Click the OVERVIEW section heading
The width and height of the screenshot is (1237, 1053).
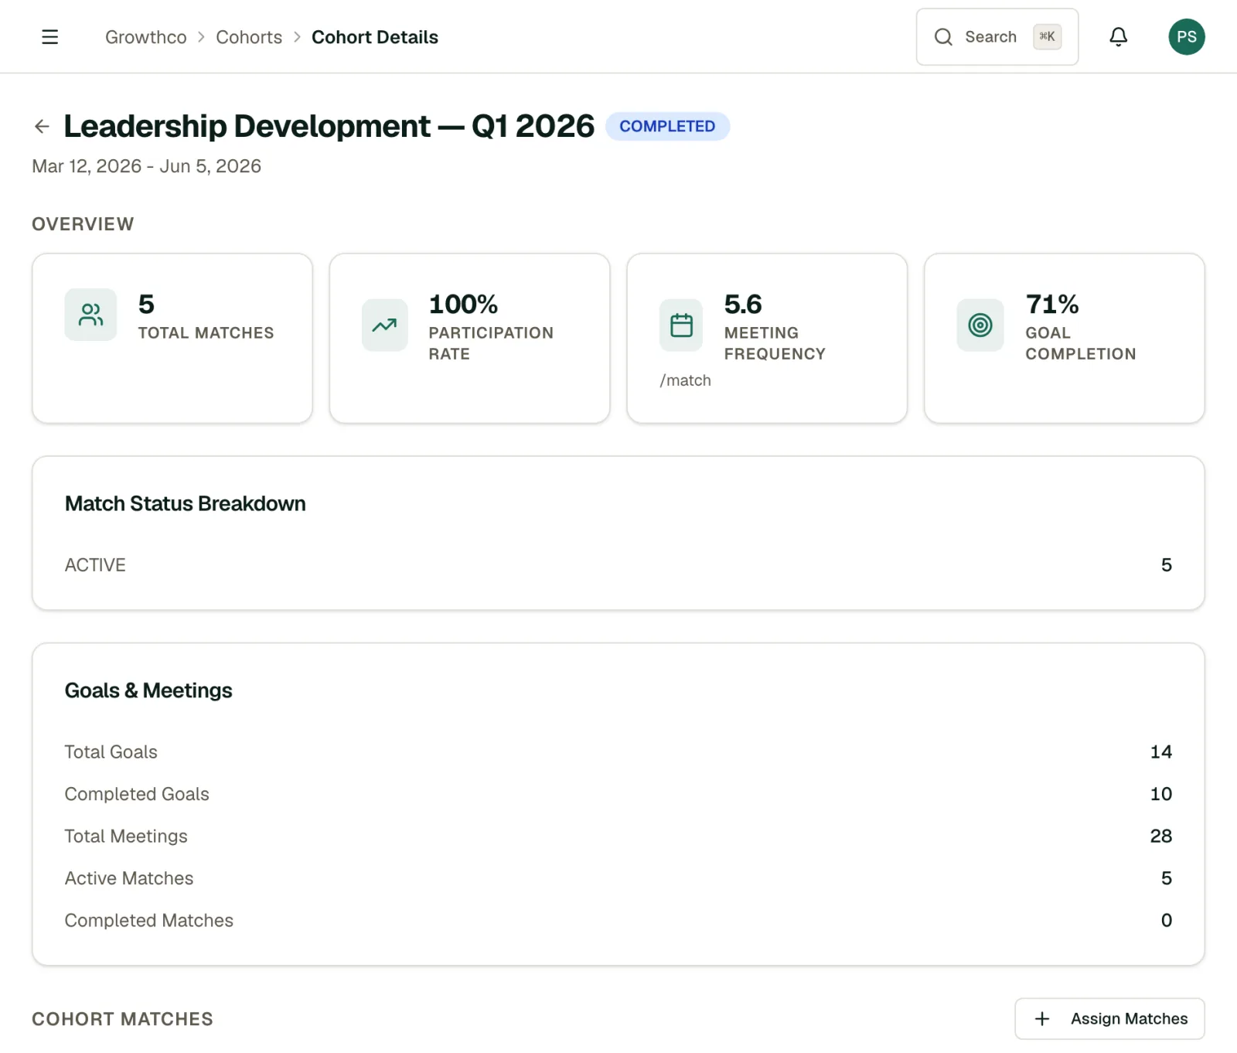(x=83, y=224)
